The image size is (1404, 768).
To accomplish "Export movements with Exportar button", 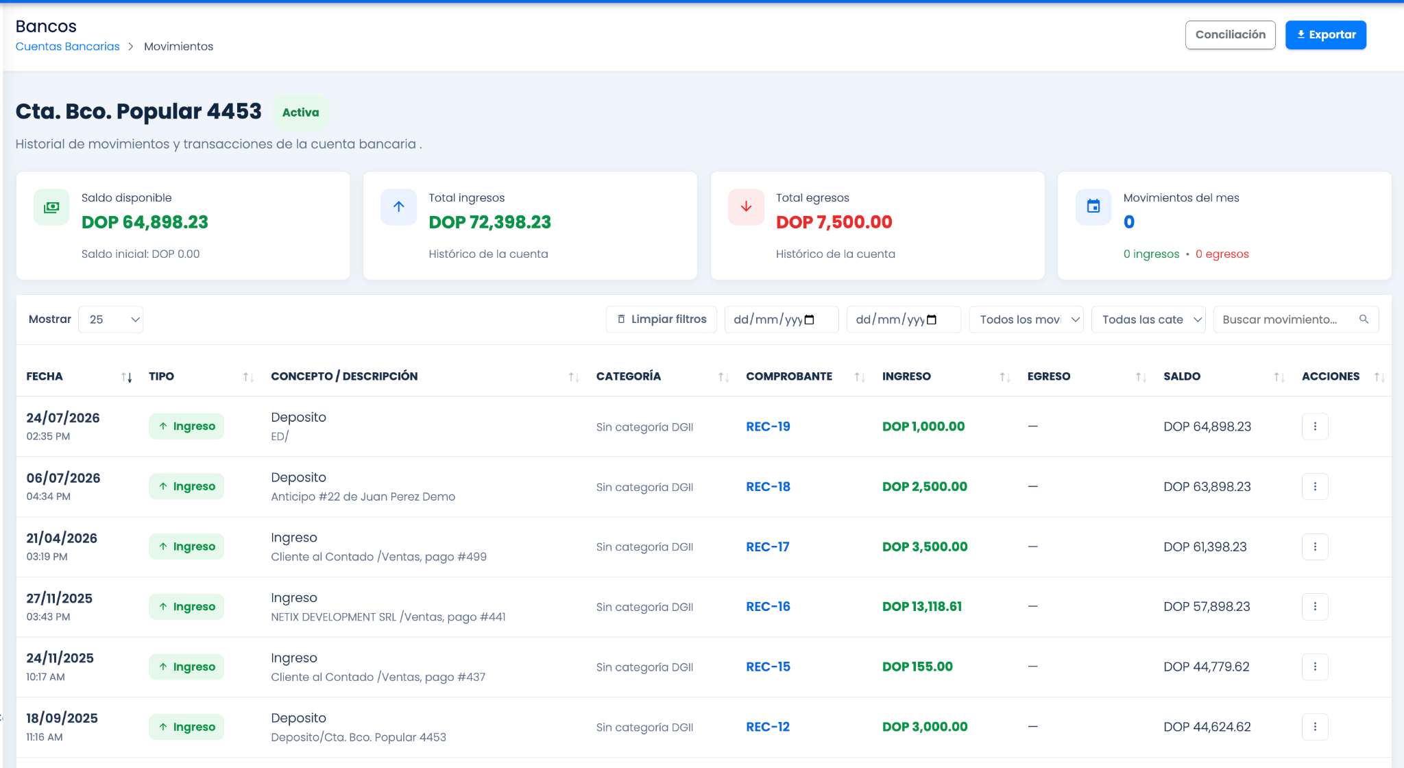I will click(1326, 35).
